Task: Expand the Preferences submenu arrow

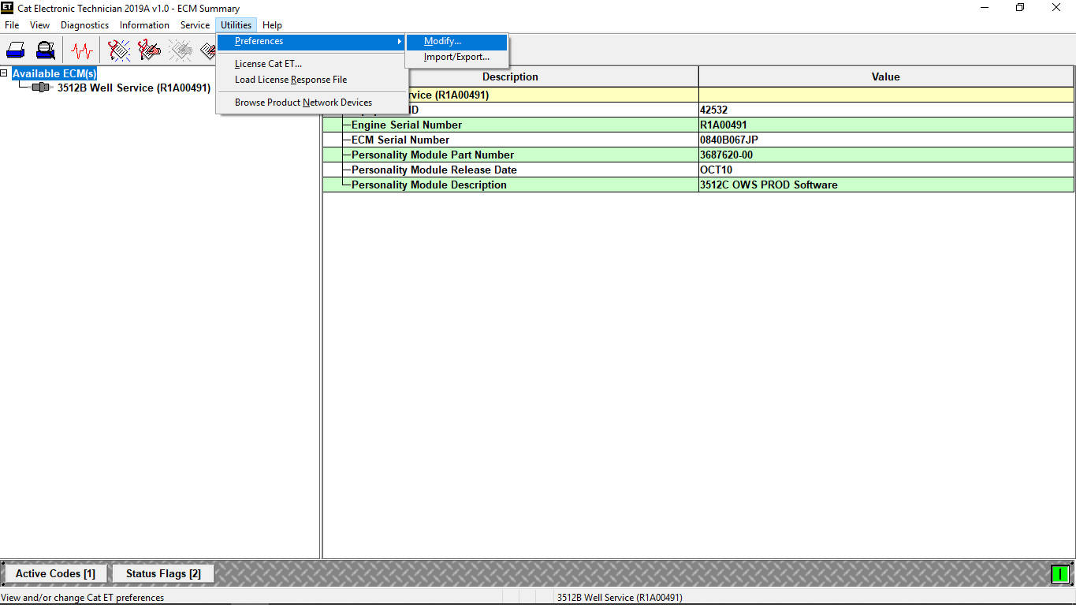Action: (400, 41)
